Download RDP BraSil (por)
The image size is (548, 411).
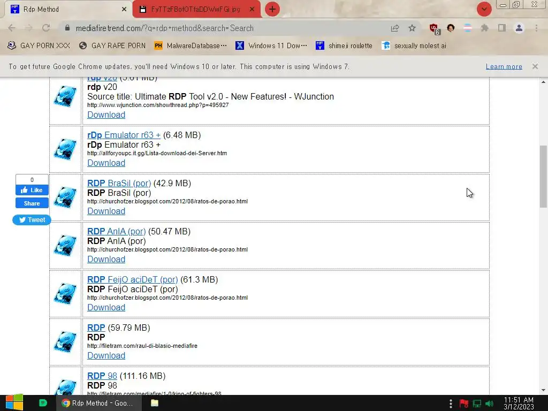[106, 211]
